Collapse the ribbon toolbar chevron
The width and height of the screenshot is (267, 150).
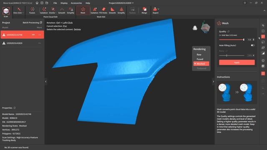264,10
